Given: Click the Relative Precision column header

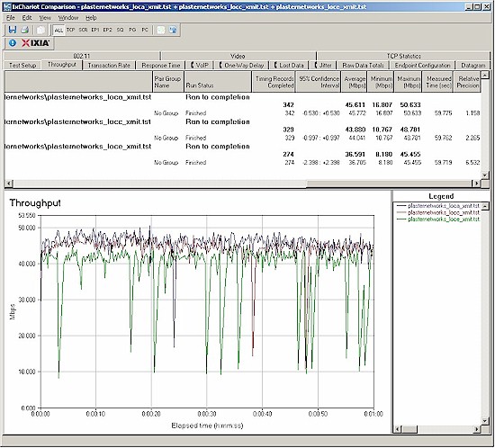Looking at the screenshot, I should click(467, 82).
